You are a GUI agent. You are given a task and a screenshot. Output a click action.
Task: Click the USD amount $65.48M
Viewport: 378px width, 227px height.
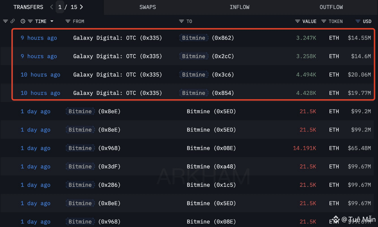click(359, 148)
